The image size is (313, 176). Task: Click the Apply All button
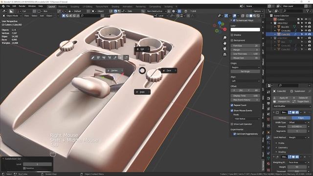(282, 98)
